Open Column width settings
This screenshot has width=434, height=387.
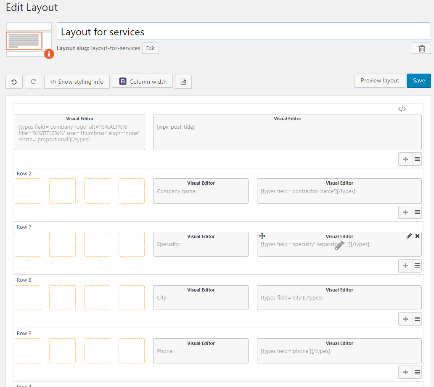pyautogui.click(x=142, y=82)
